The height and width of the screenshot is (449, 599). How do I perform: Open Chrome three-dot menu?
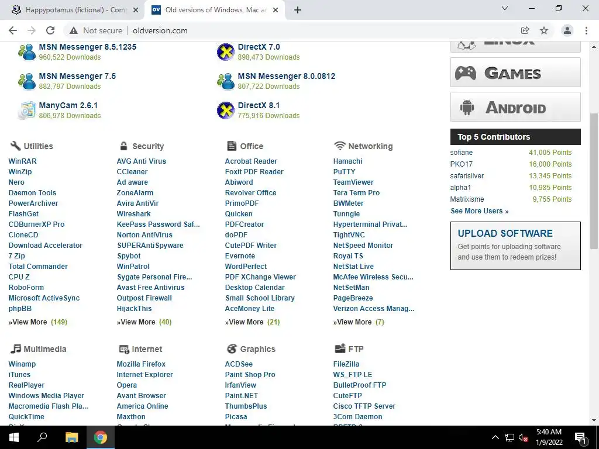pyautogui.click(x=586, y=30)
